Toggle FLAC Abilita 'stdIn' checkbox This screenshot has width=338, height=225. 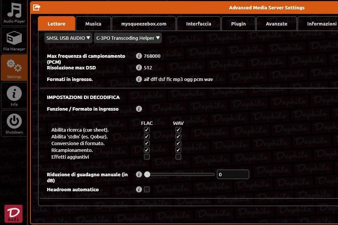tap(147, 136)
